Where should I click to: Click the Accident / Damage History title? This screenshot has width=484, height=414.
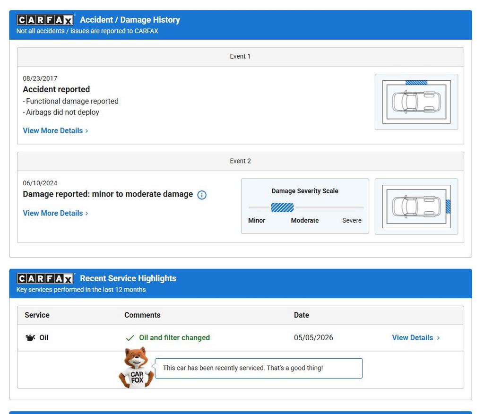pyautogui.click(x=130, y=20)
